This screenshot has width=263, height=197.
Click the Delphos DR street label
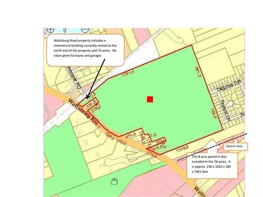point(229,86)
